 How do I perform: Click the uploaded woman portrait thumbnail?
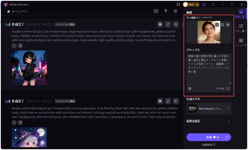click(209, 32)
